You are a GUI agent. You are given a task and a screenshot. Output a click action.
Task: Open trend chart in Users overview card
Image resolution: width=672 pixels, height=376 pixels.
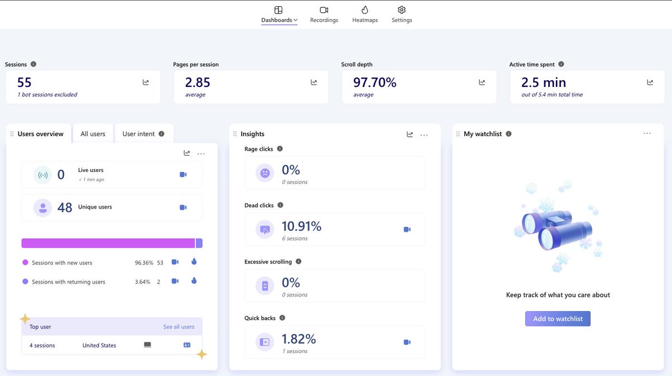tap(186, 153)
